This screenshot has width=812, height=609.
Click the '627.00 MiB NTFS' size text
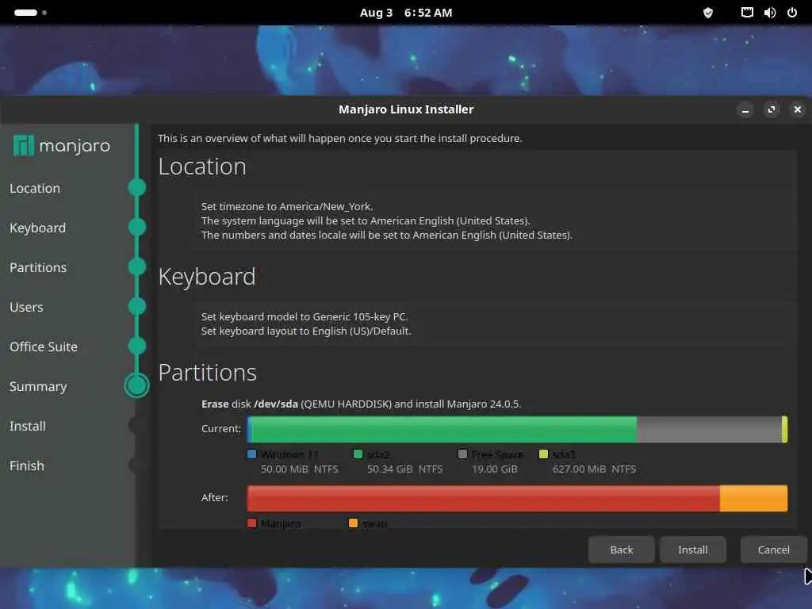[594, 469]
